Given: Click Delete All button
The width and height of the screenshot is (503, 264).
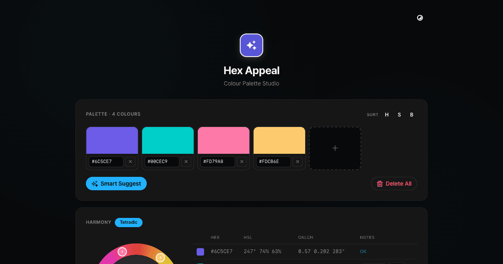Looking at the screenshot, I should pyautogui.click(x=394, y=184).
